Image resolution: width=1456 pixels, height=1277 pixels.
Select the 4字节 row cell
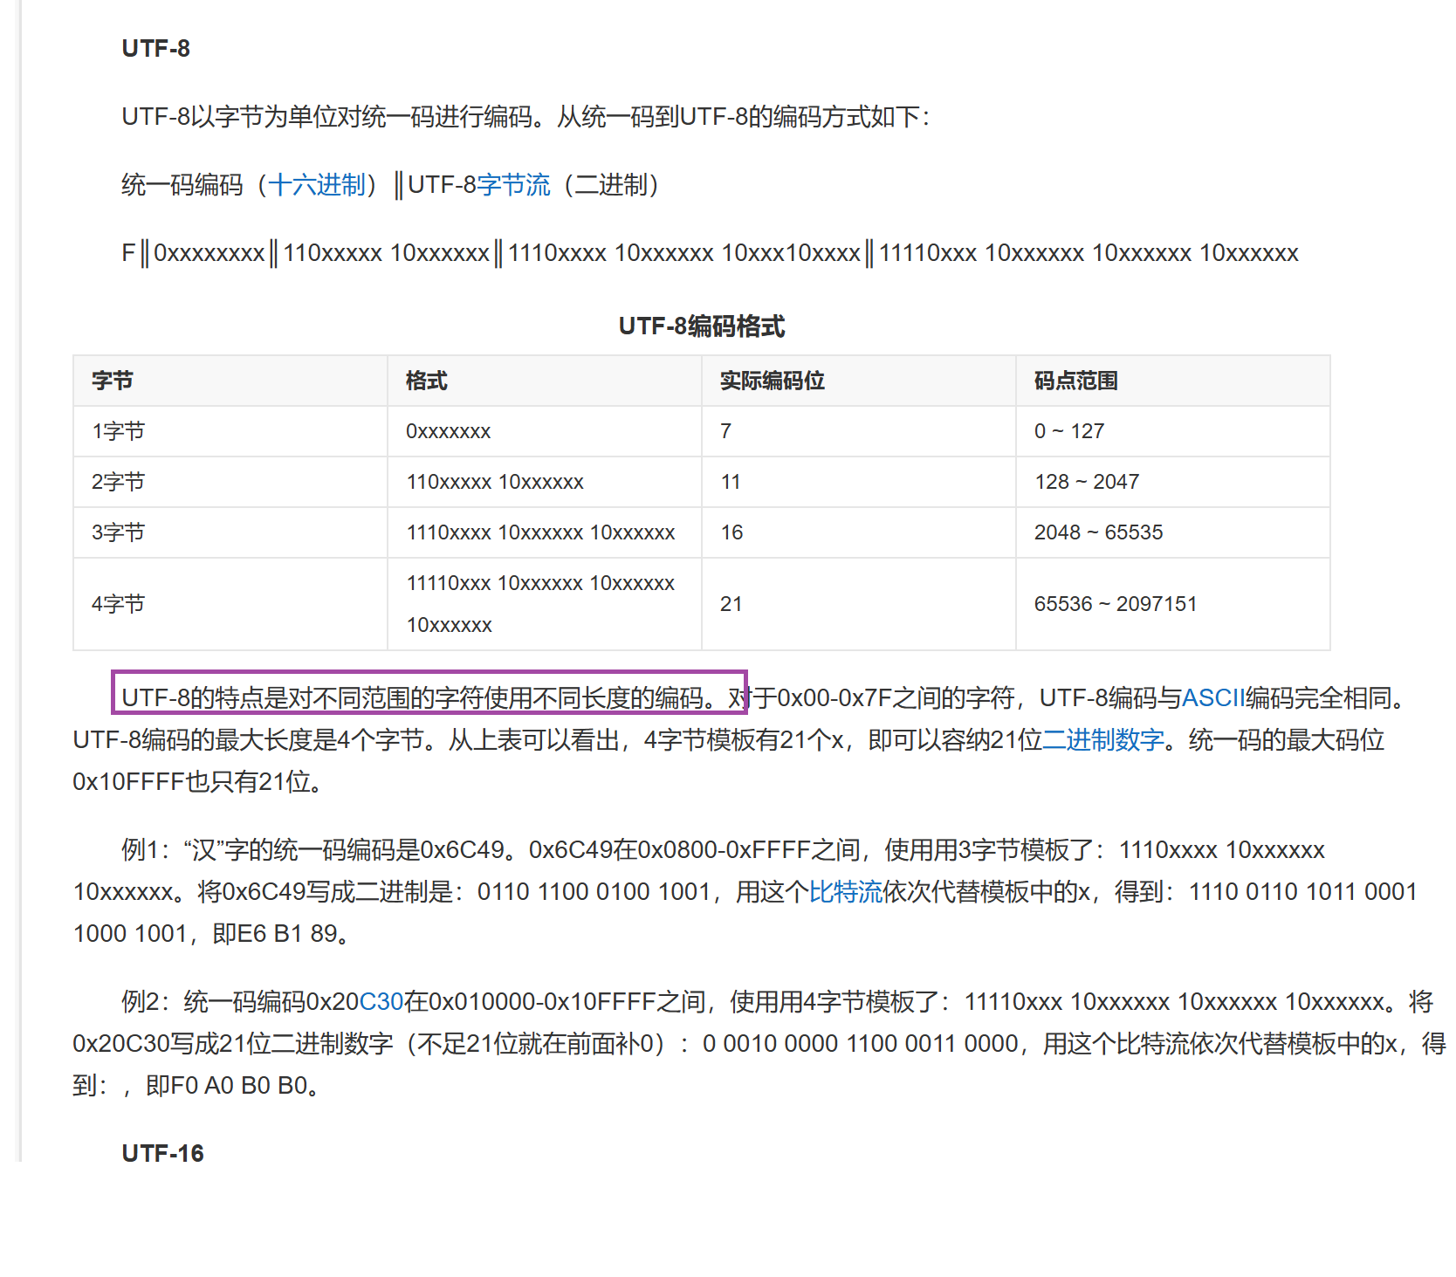pyautogui.click(x=230, y=604)
